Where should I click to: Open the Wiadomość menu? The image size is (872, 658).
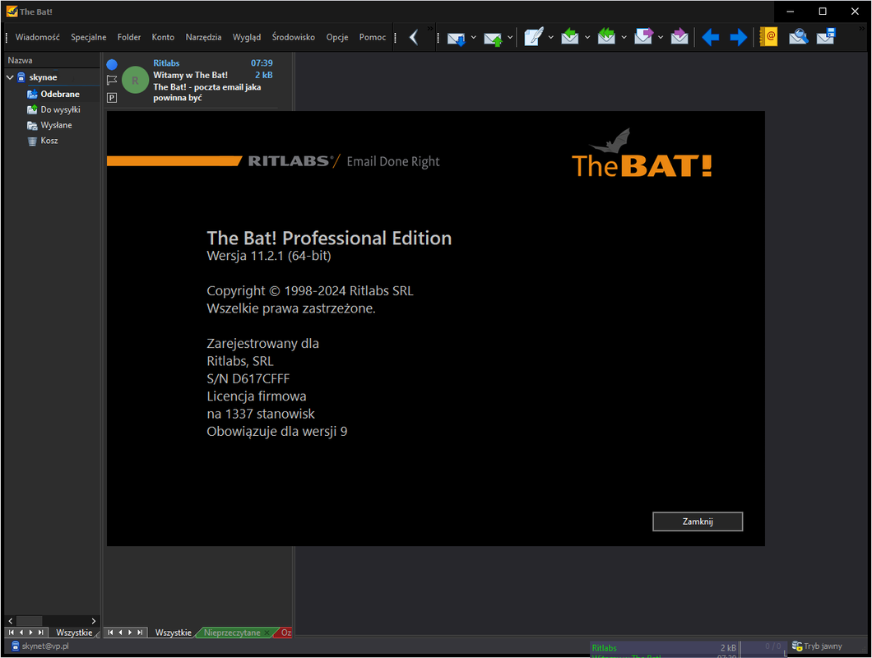coord(37,37)
